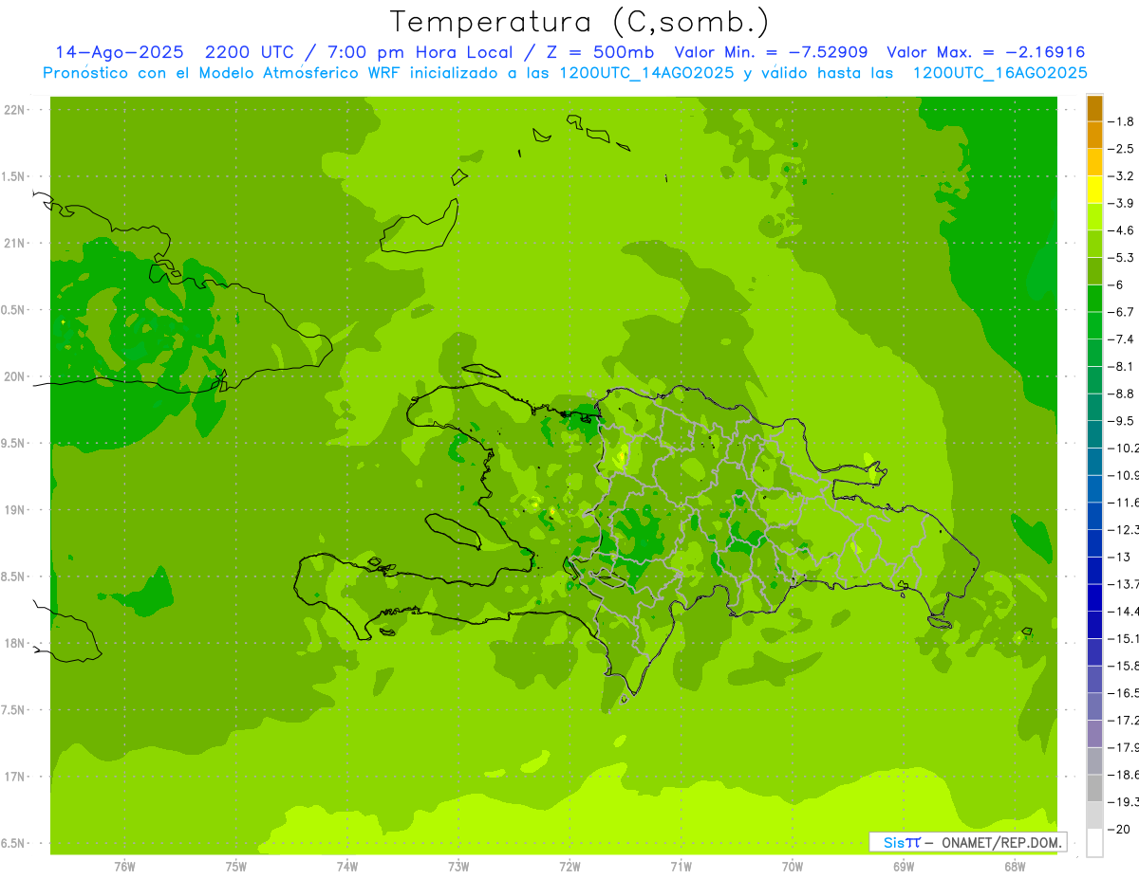1139x879 pixels.
Task: Click the '17N' latitude label
Action: click(15, 777)
